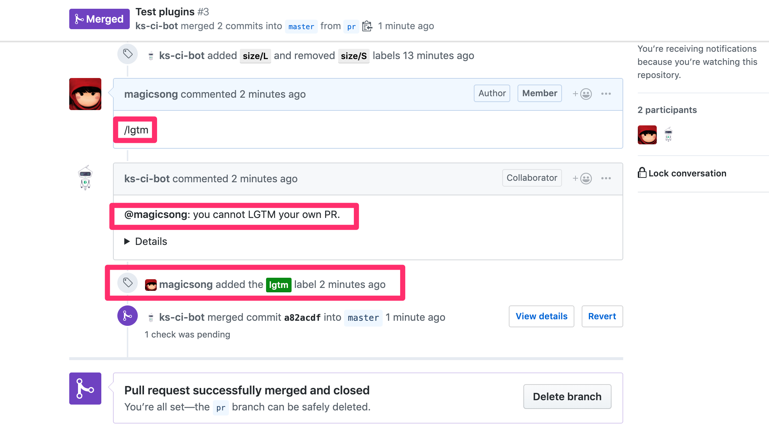Expand the Details disclosure triangle
Image resolution: width=769 pixels, height=433 pixels.
[x=127, y=241]
